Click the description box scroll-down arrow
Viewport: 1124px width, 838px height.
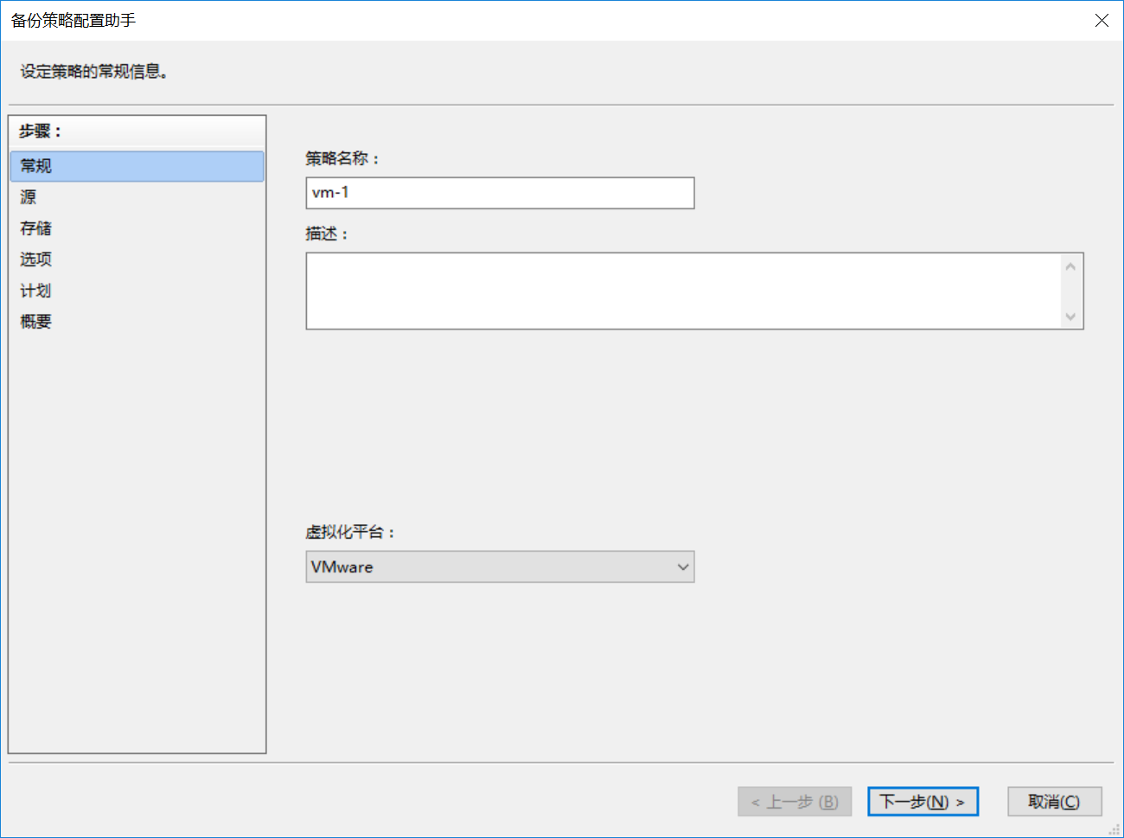1070,317
